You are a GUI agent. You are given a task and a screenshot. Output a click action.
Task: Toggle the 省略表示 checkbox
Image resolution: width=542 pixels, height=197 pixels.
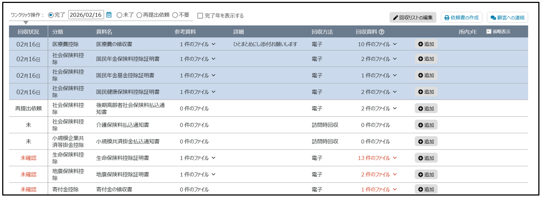pyautogui.click(x=488, y=31)
